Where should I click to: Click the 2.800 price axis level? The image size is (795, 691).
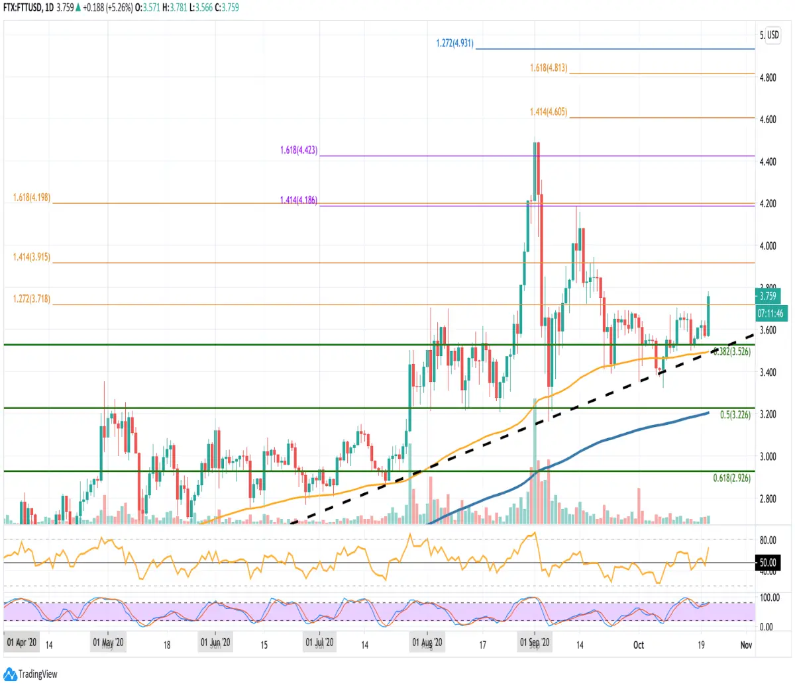pos(768,499)
